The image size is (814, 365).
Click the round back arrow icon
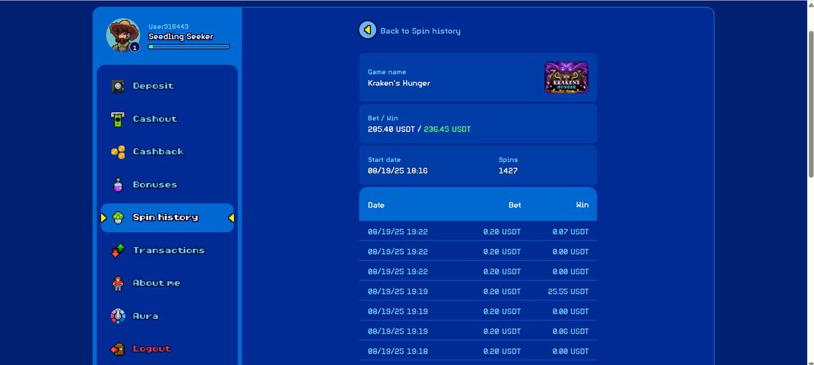point(368,30)
